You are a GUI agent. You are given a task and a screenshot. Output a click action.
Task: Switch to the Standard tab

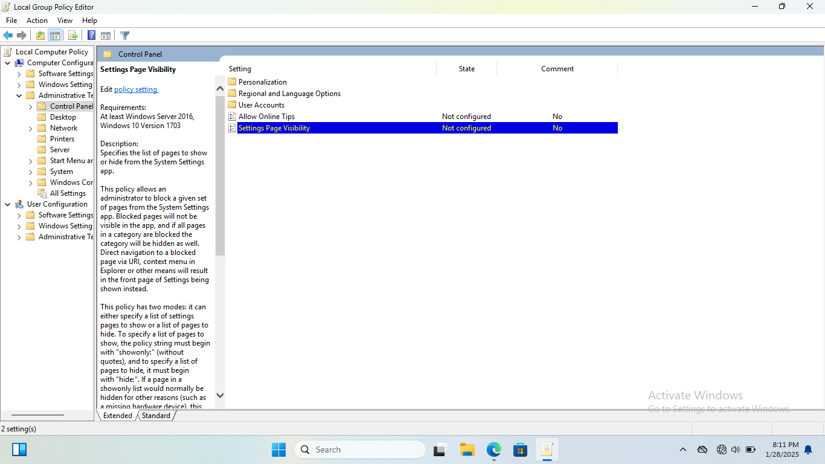tap(156, 416)
